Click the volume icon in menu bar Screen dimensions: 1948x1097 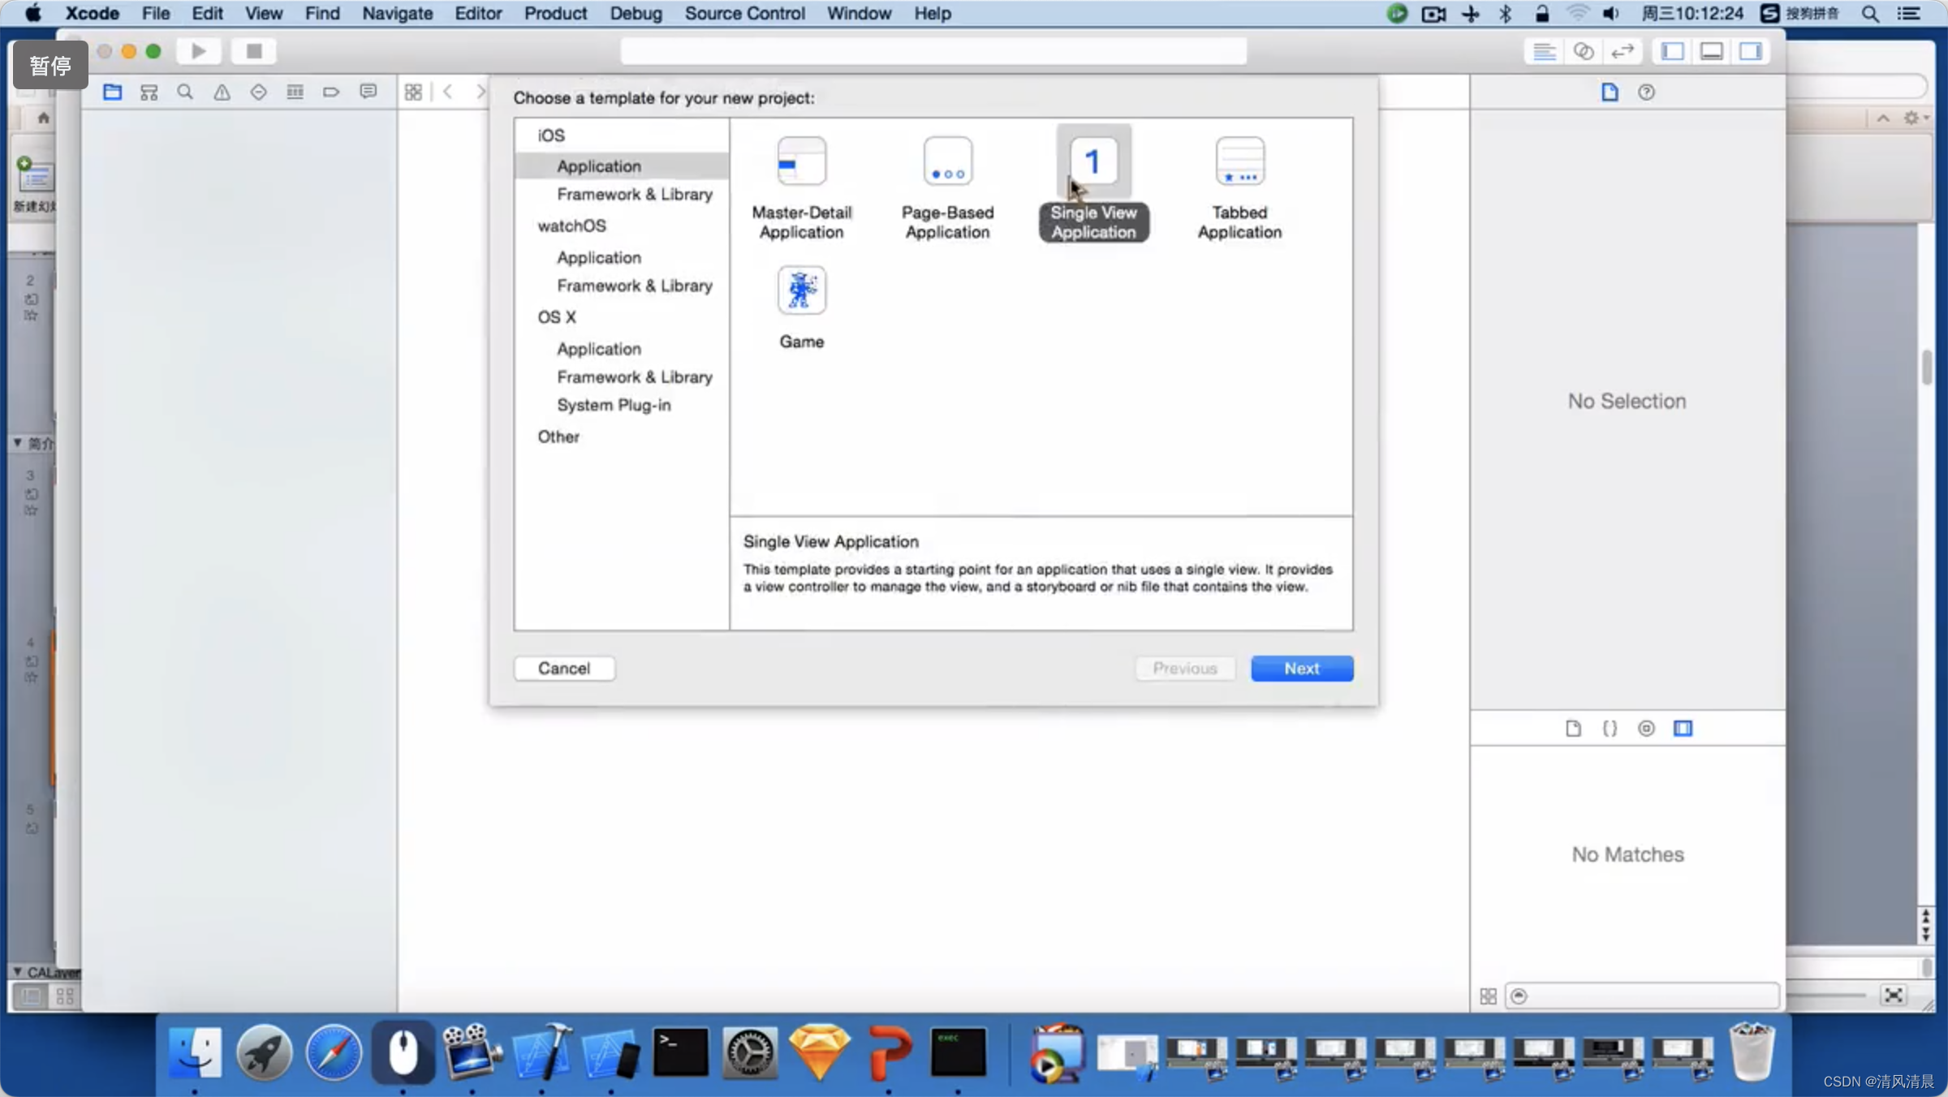1611,13
